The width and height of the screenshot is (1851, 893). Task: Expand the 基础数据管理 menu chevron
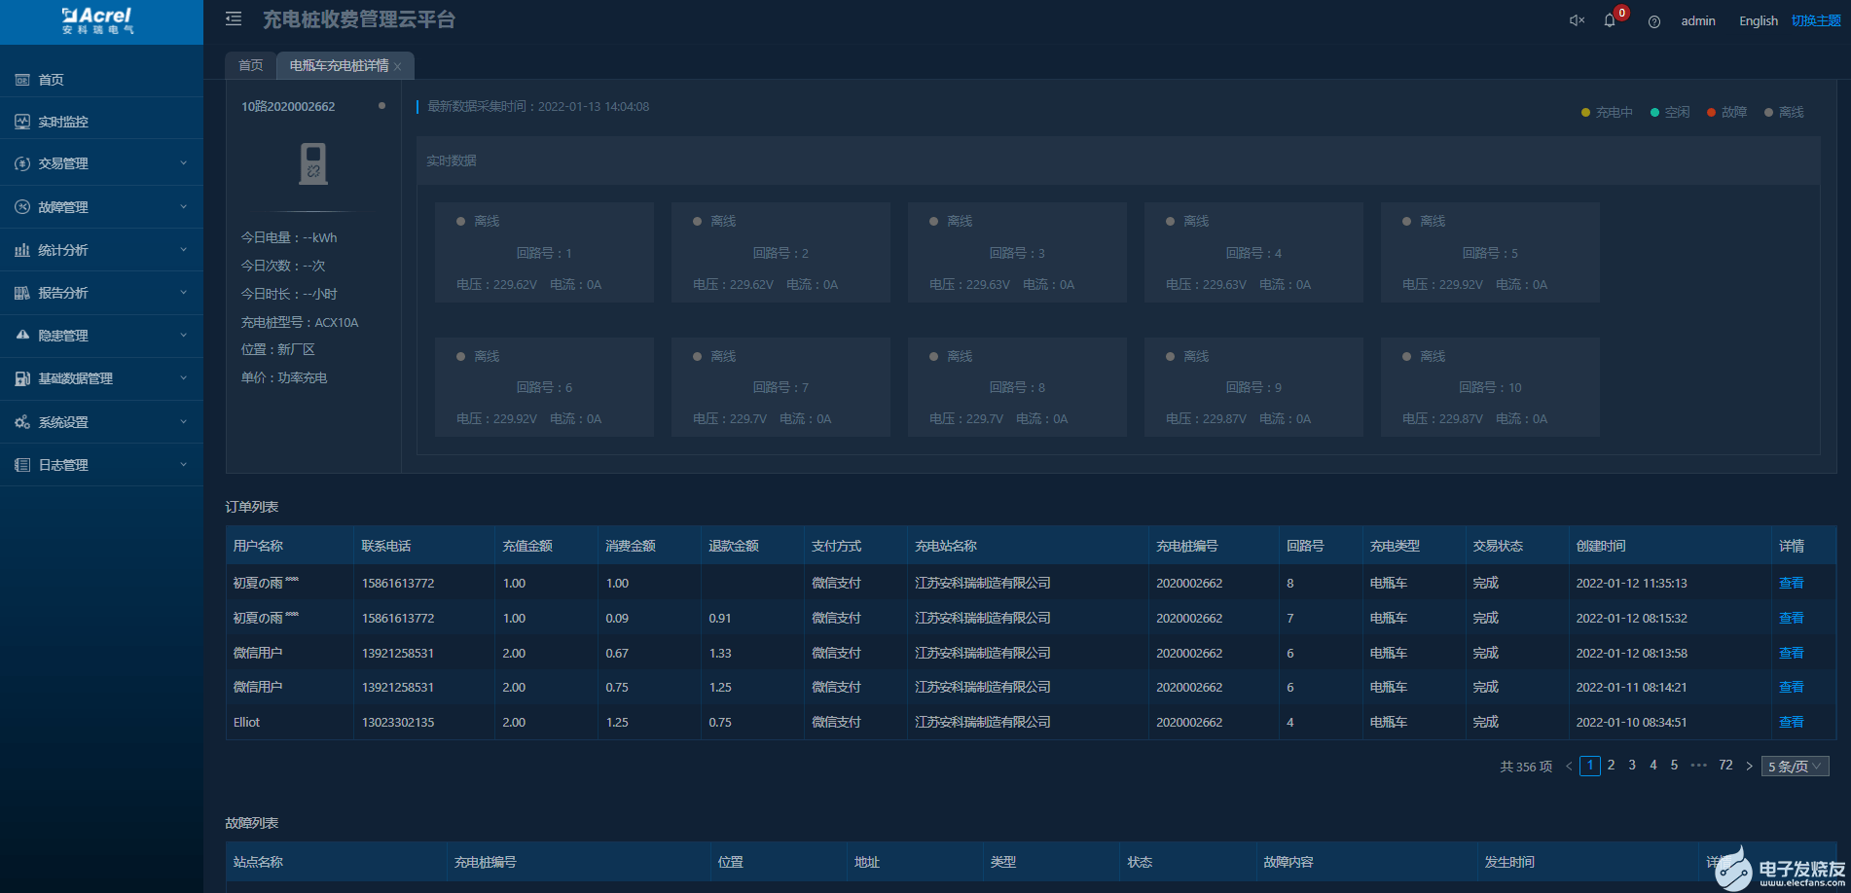coord(183,378)
